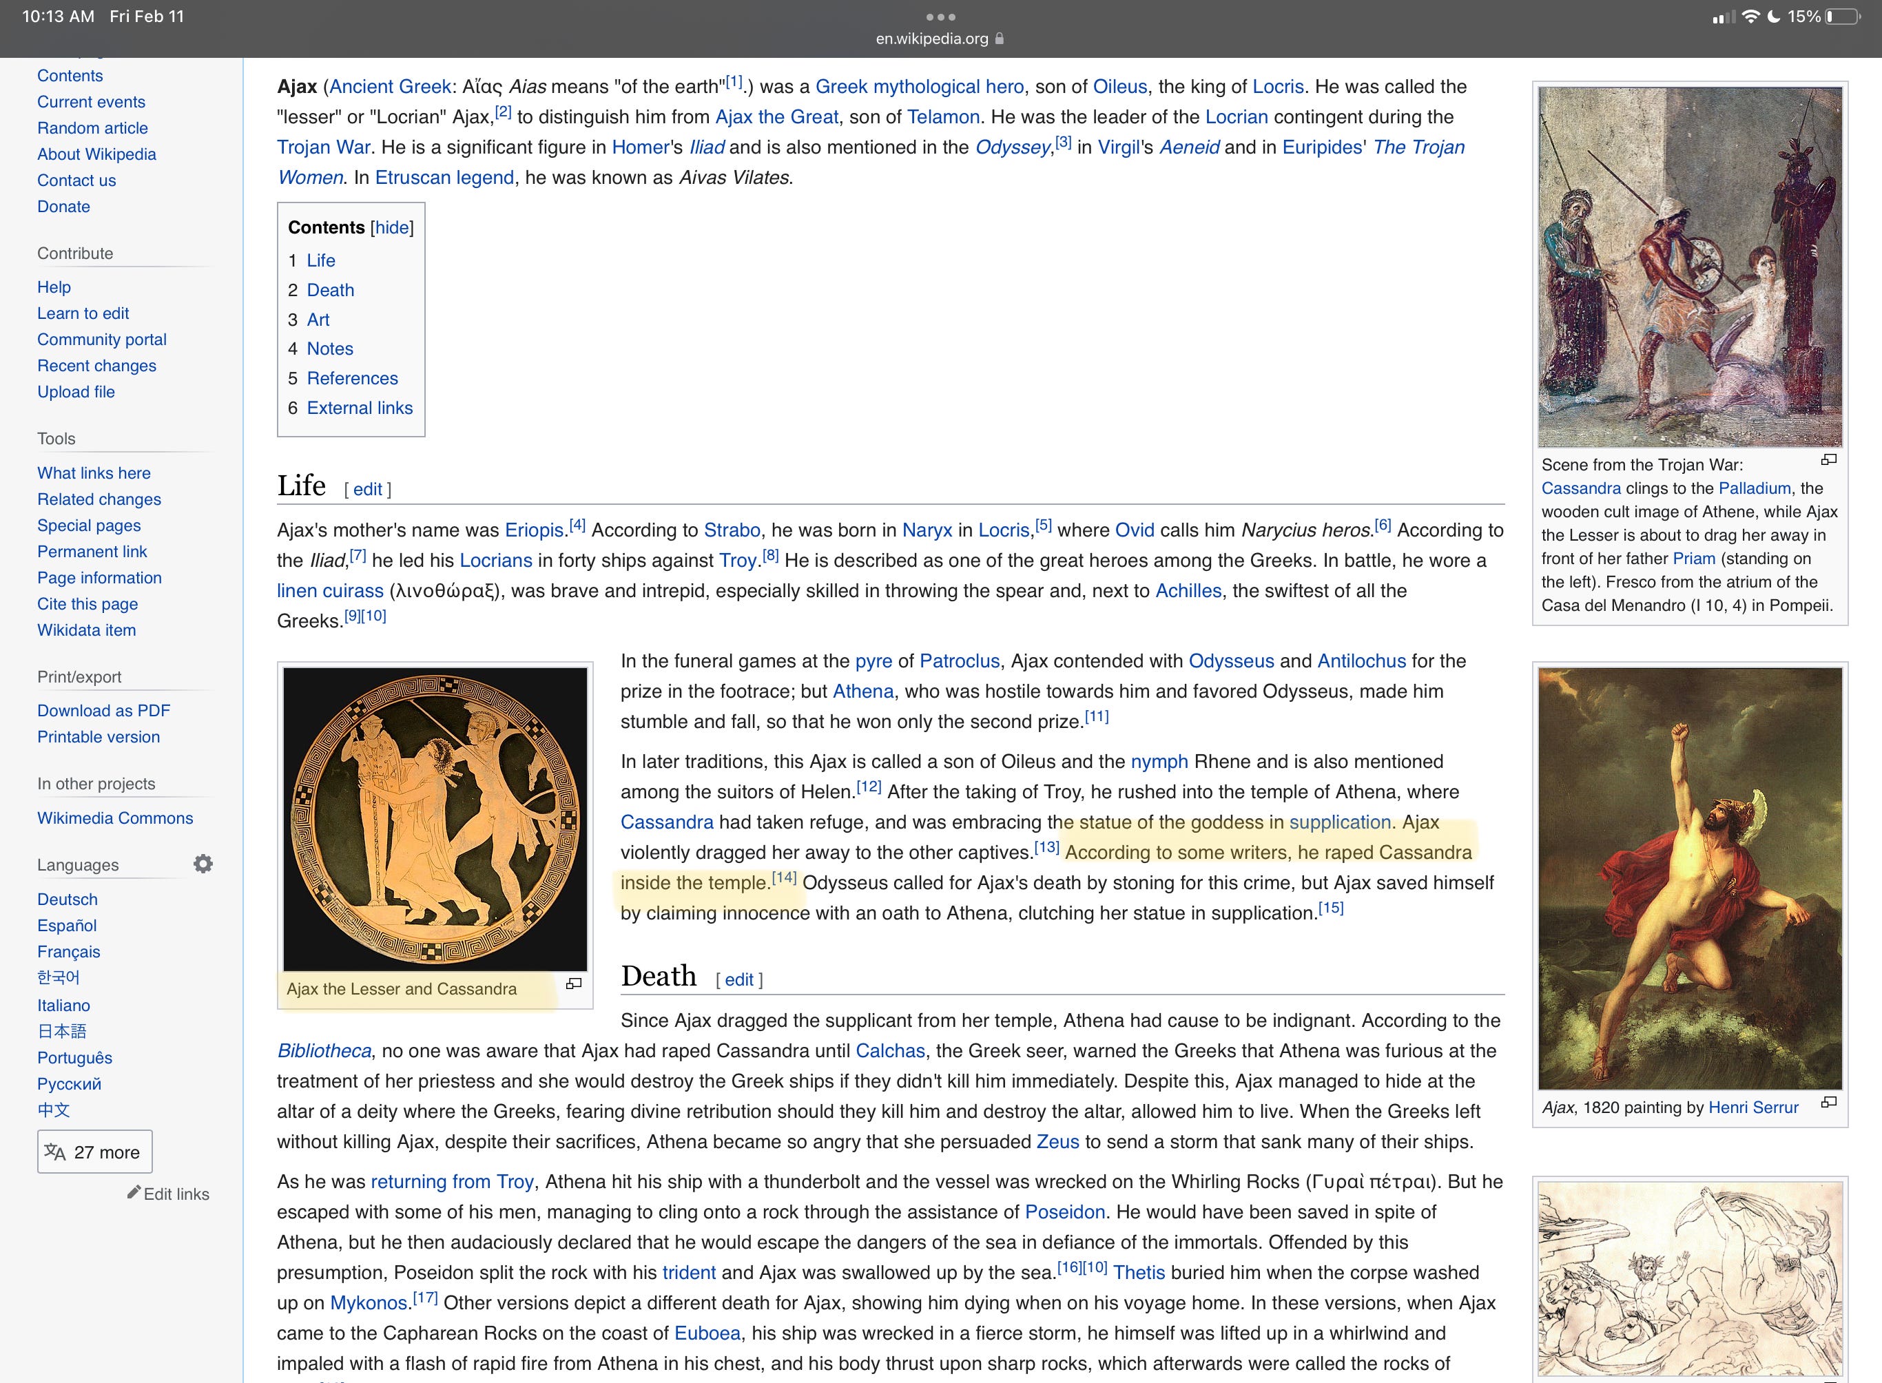
Task: Enlarge the Cassandra fresco image via its enlarge icon
Action: [x=1828, y=459]
